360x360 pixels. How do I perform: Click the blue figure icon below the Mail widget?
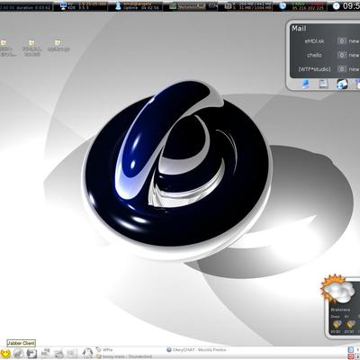pyautogui.click(x=305, y=84)
